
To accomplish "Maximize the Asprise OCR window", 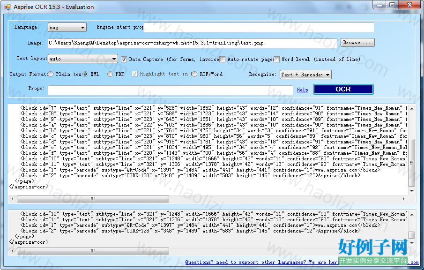I will 392,5.
